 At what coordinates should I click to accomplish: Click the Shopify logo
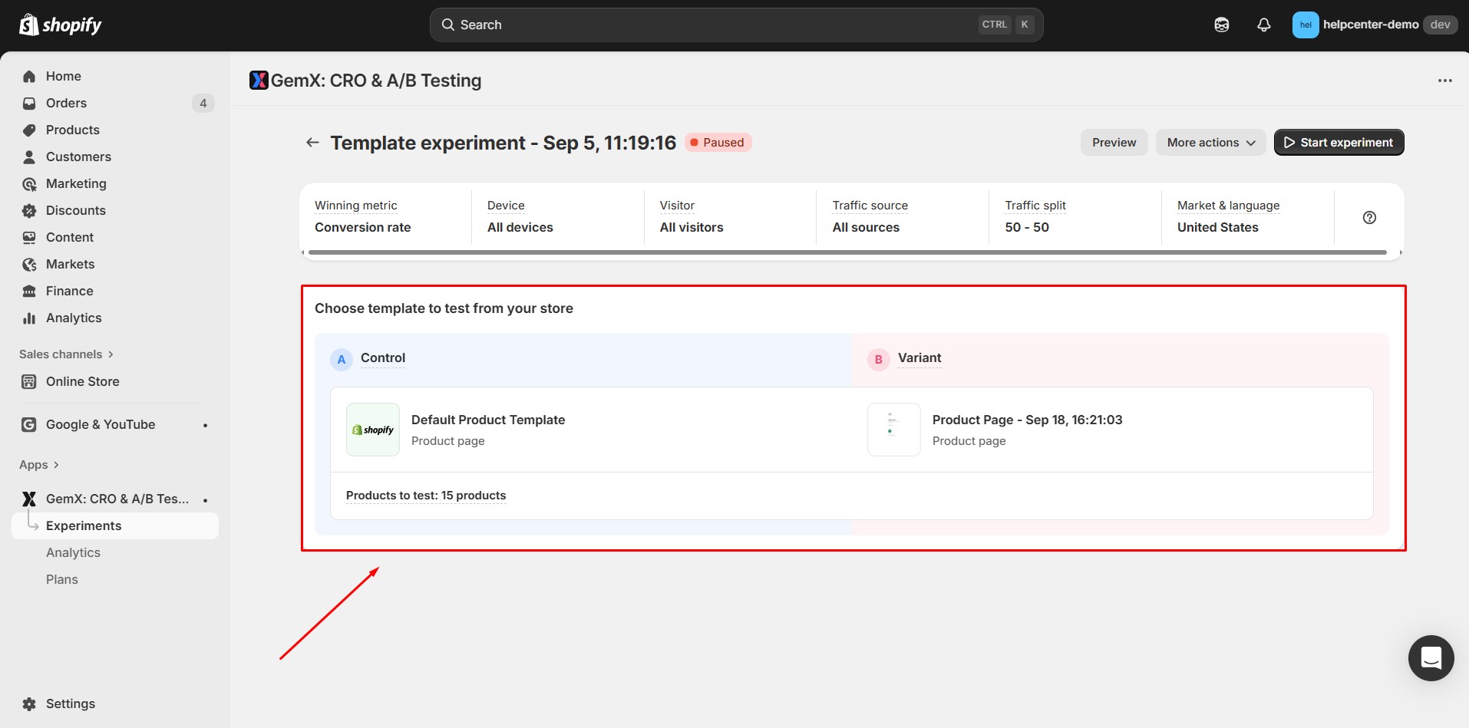[61, 25]
